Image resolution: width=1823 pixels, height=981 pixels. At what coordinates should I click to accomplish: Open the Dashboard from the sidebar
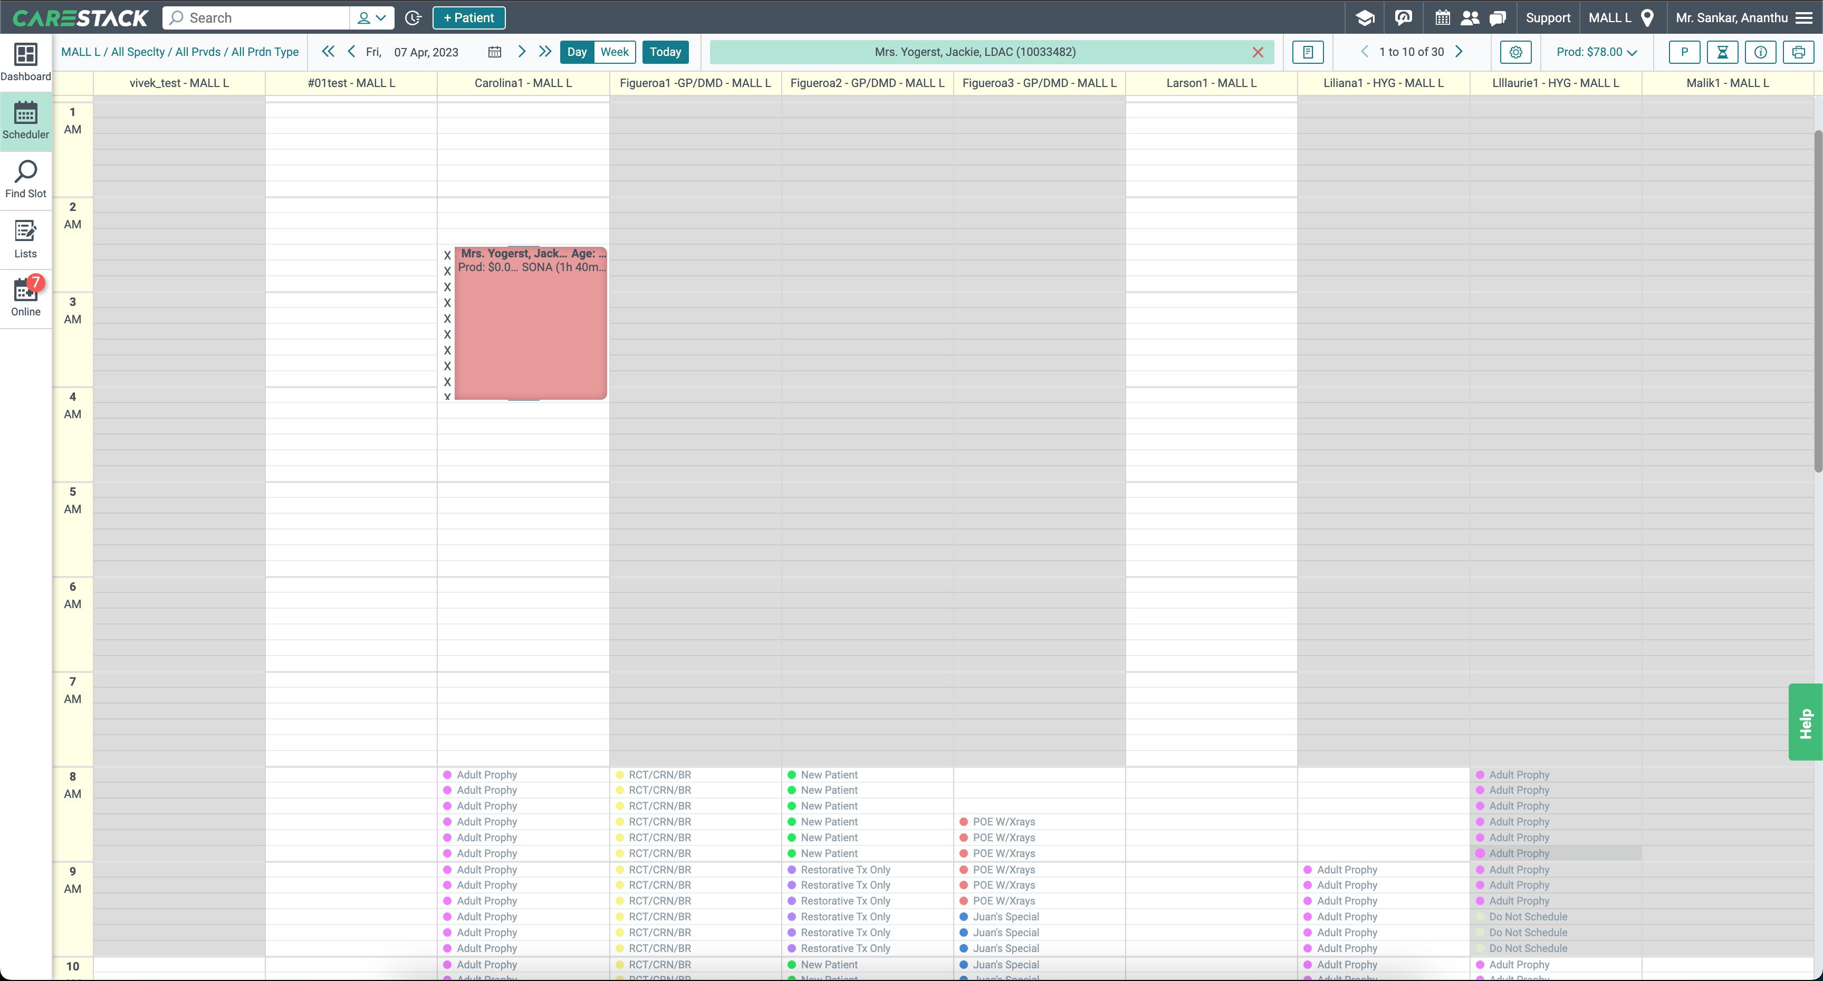[x=25, y=62]
